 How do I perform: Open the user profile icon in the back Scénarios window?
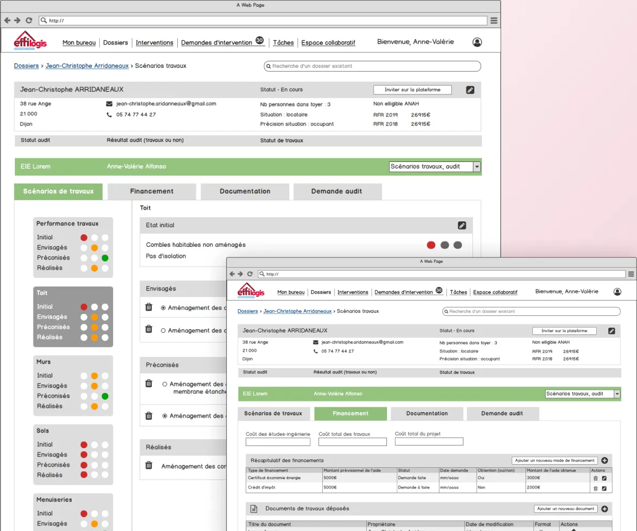coord(477,42)
